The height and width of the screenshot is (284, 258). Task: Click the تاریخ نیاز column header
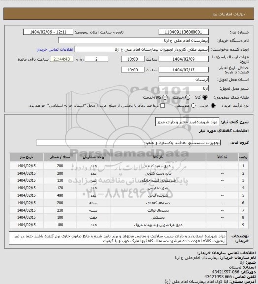27,157
